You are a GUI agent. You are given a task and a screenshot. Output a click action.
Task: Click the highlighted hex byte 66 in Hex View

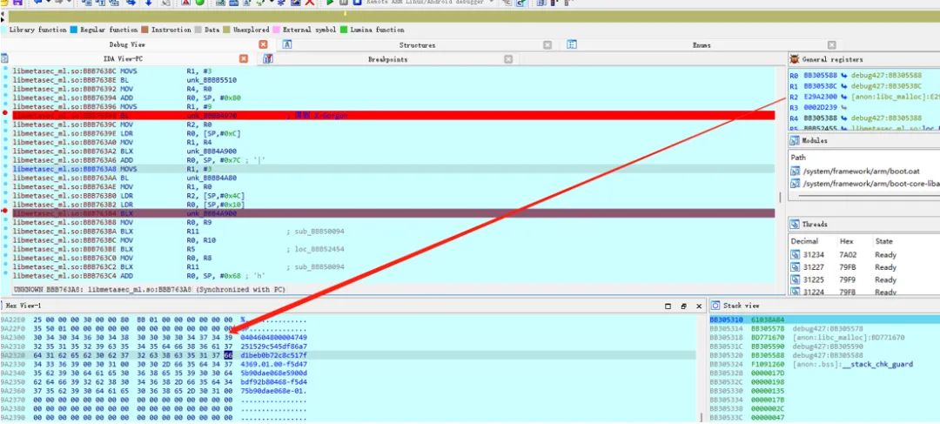(228, 355)
